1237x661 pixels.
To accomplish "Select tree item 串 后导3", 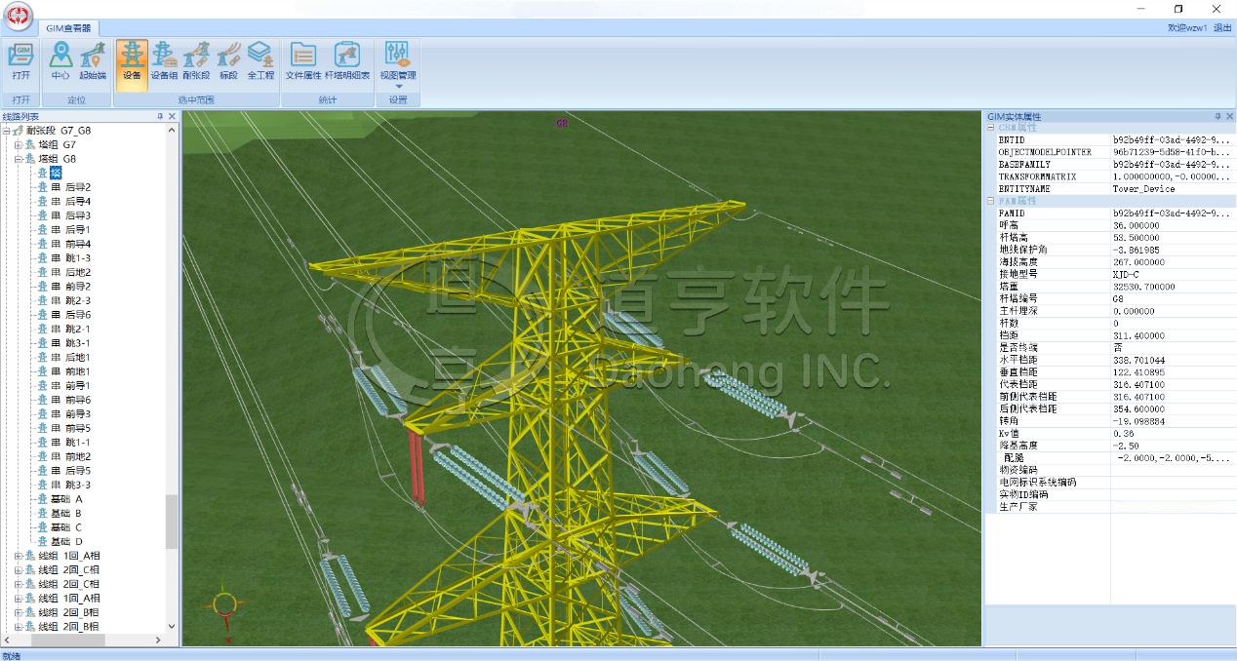I will coord(70,215).
